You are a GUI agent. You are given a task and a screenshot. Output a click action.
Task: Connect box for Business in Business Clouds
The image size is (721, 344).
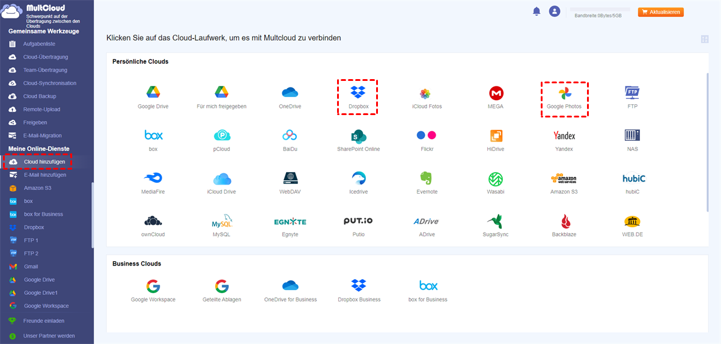click(x=428, y=285)
